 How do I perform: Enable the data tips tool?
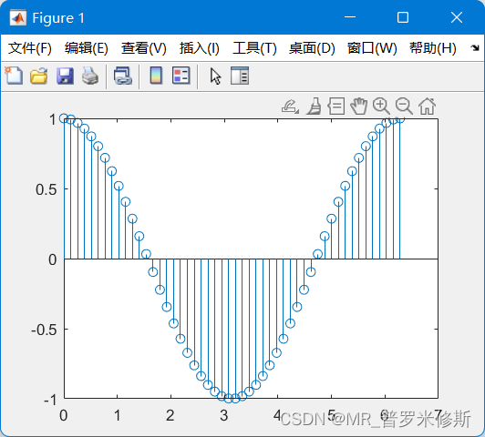point(336,107)
